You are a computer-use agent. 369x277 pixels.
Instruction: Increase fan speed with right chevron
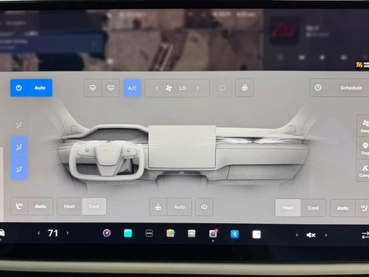[x=197, y=88]
